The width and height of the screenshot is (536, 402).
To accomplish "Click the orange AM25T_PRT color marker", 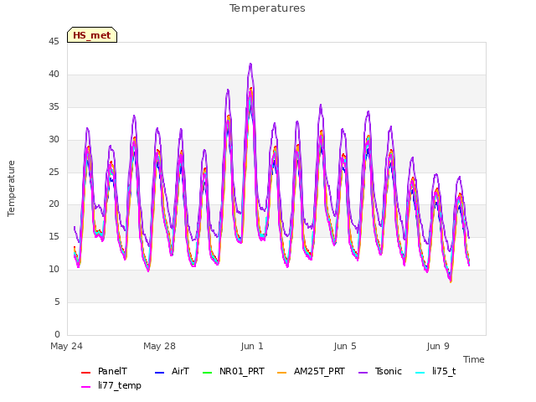I will [281, 372].
